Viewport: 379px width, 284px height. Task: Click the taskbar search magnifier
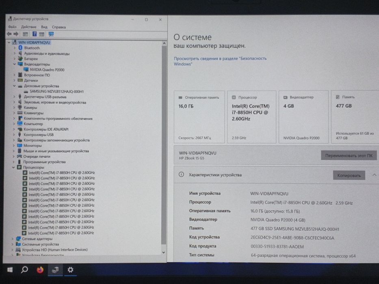(24, 269)
